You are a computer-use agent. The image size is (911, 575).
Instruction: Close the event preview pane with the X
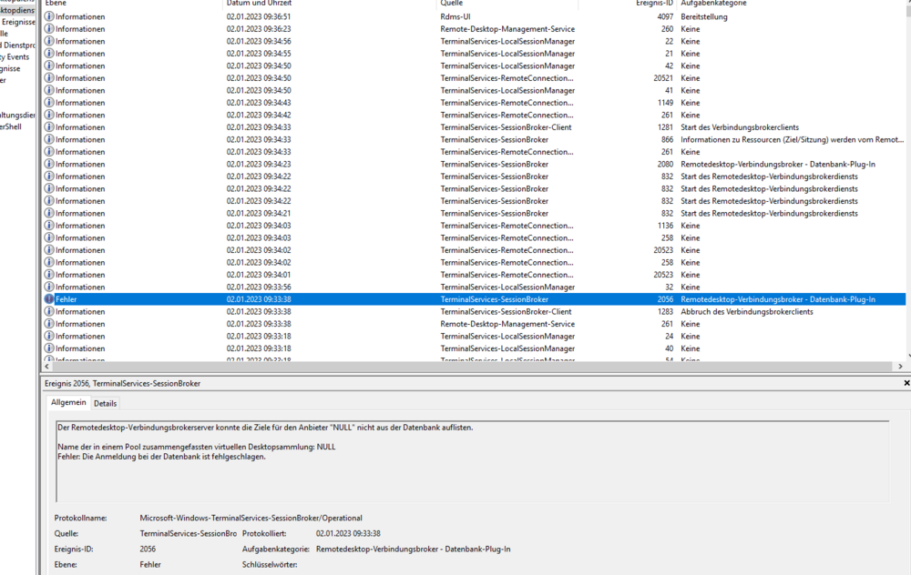pyautogui.click(x=906, y=384)
